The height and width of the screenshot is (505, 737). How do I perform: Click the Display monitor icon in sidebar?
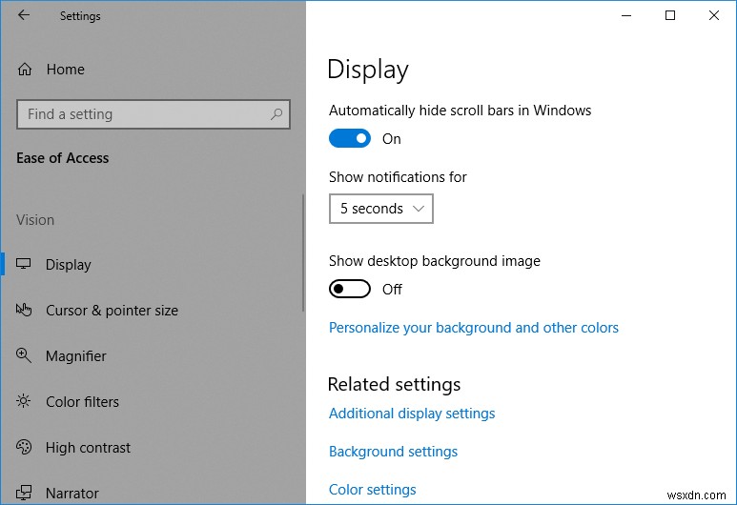(x=24, y=264)
